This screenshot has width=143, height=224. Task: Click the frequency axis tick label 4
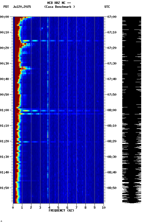coord(49,208)
